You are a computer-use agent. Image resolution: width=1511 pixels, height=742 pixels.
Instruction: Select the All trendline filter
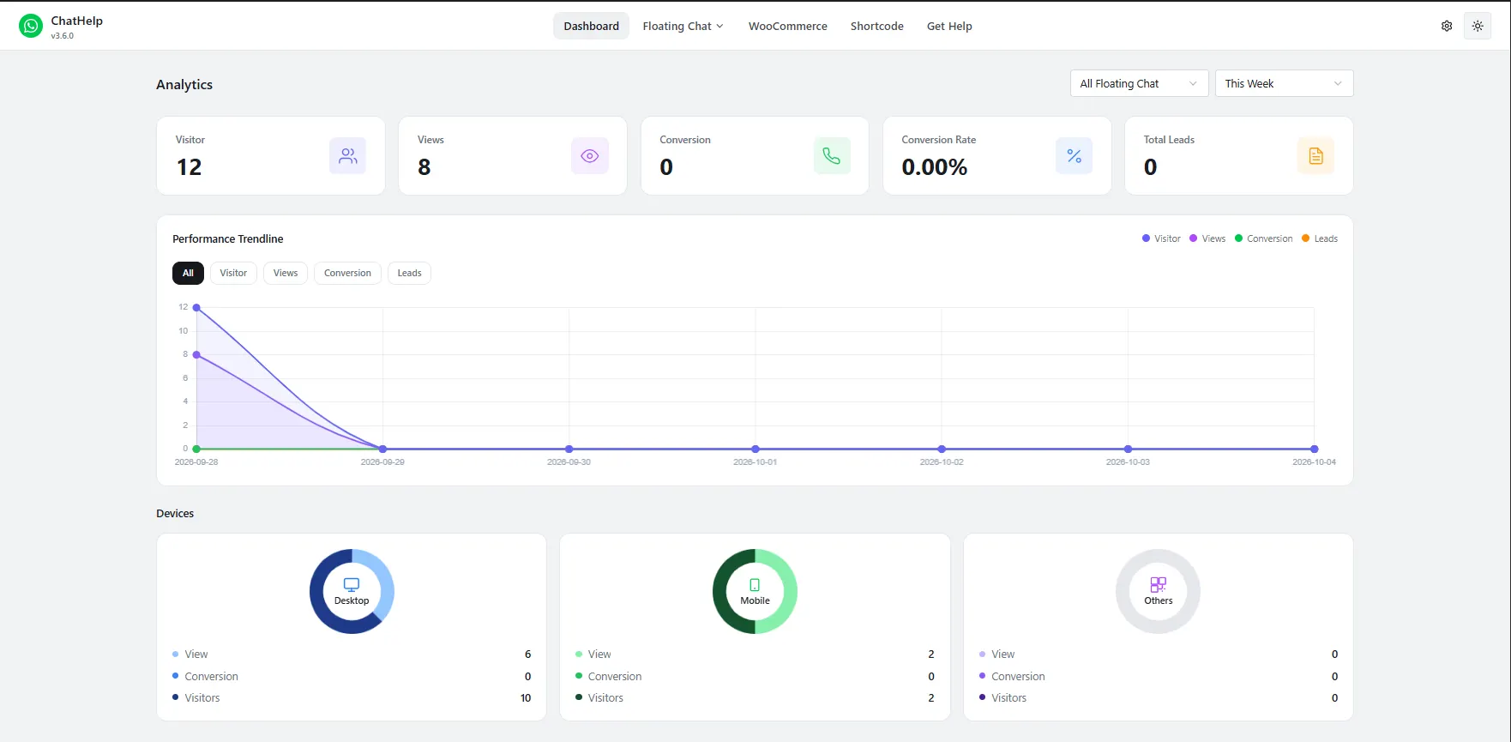[188, 273]
